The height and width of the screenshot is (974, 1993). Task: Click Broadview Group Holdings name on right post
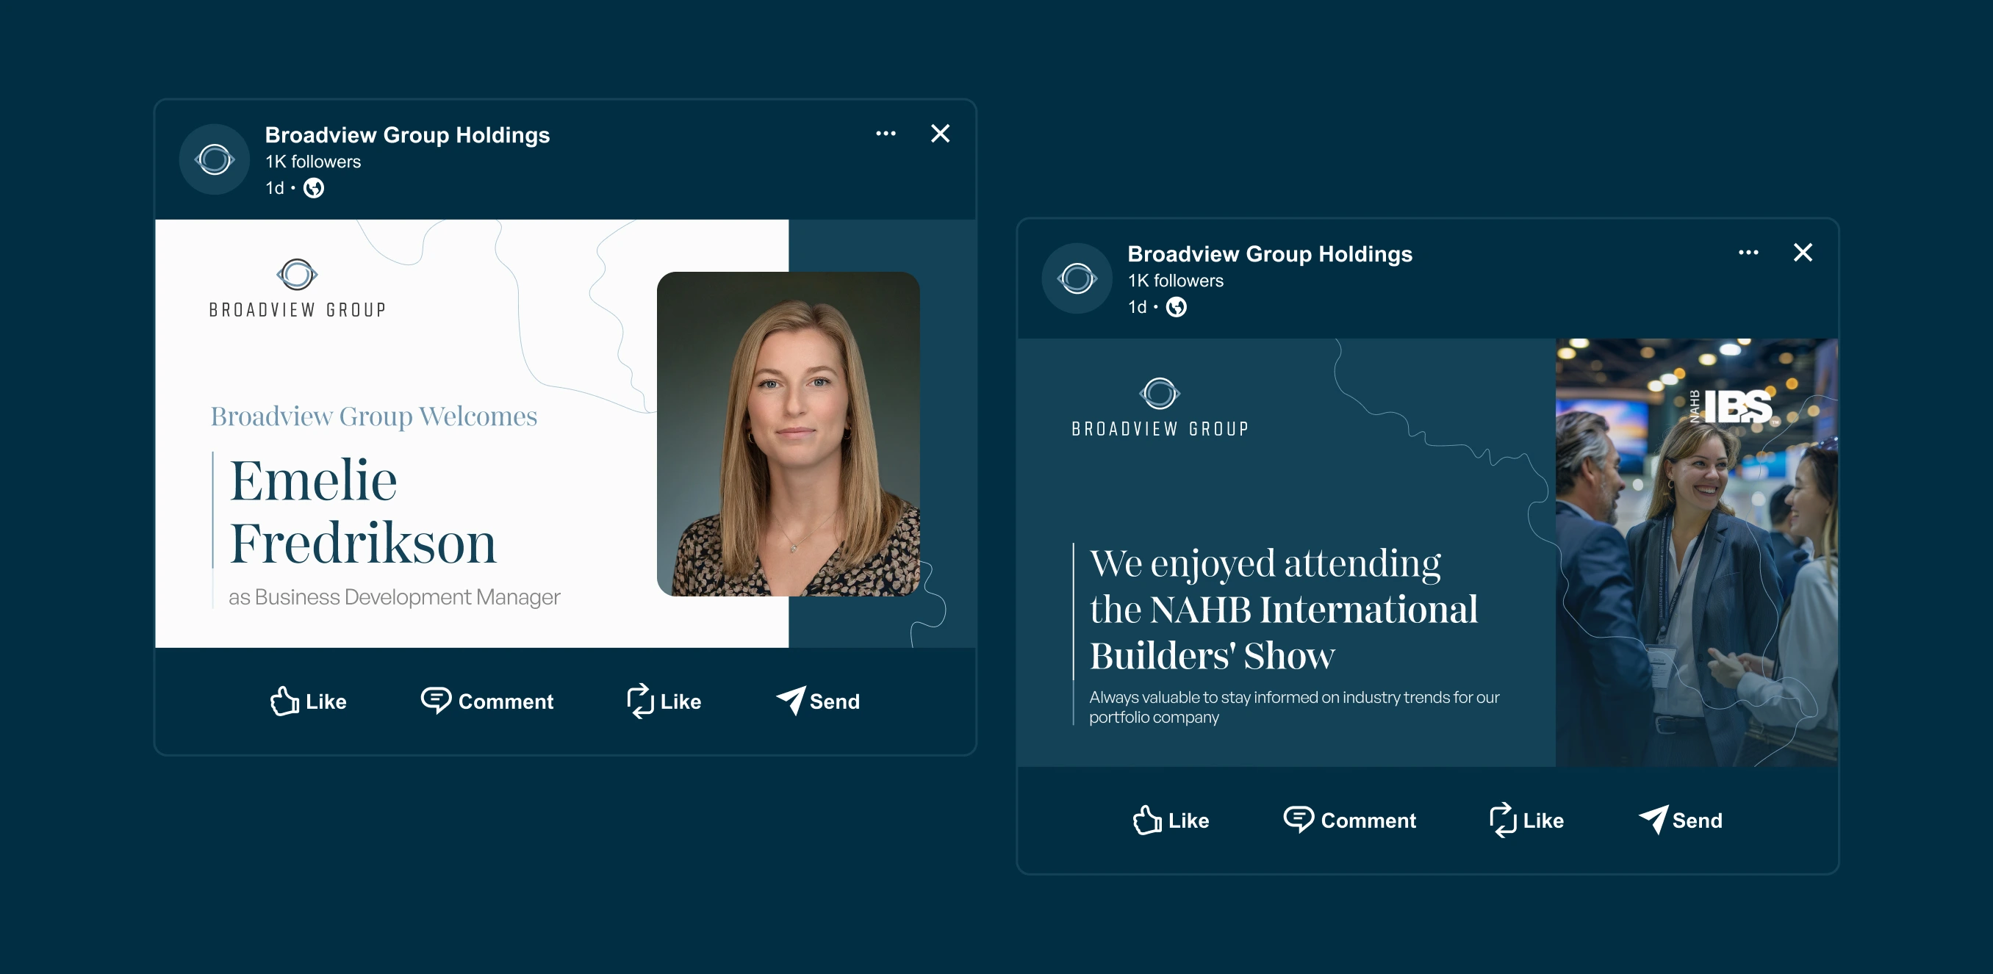pos(1270,254)
